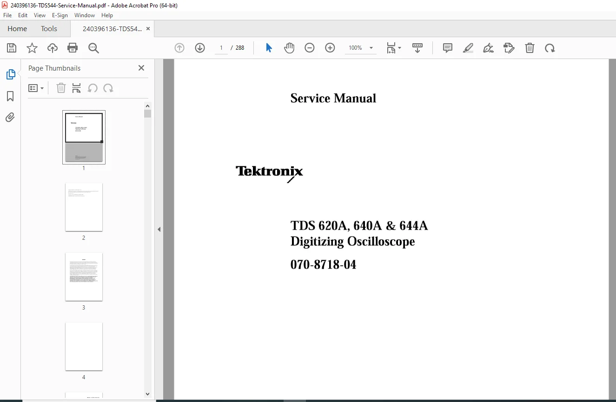This screenshot has width=616, height=402.
Task: Click the total page count 288
Action: [240, 48]
